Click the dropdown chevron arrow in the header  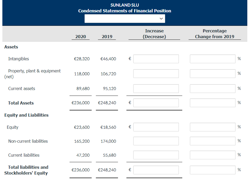pyautogui.click(x=161, y=18)
